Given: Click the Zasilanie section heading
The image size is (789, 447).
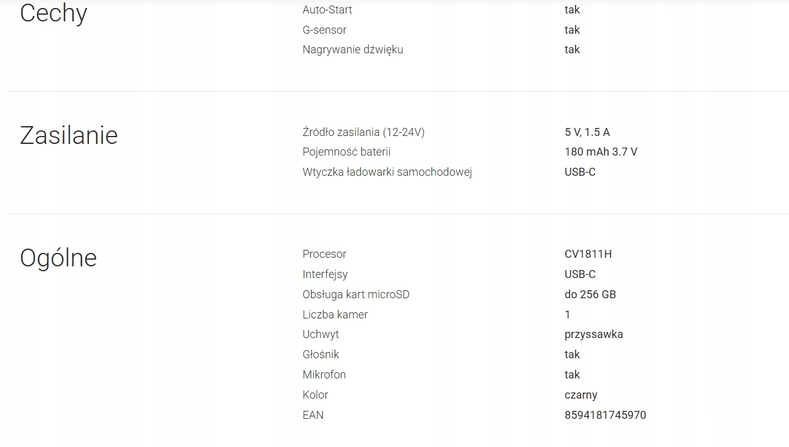Looking at the screenshot, I should [69, 135].
